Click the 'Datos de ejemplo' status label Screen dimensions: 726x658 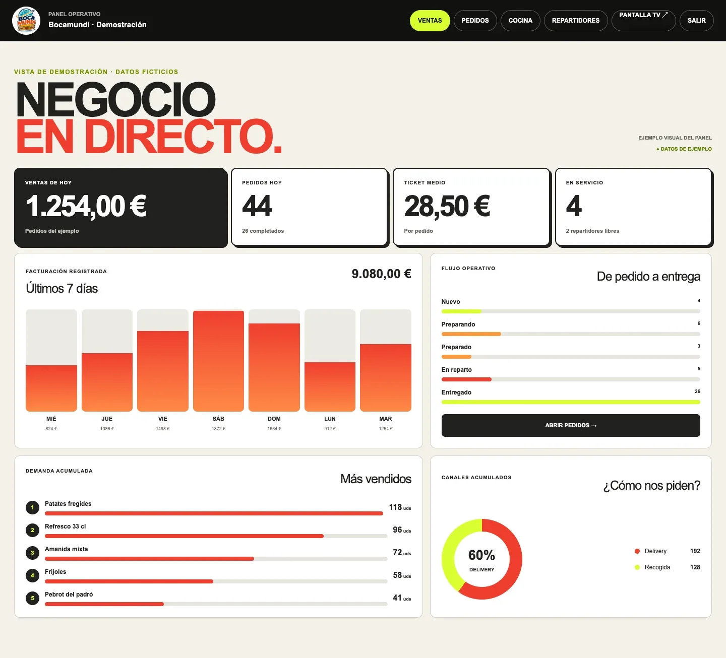[x=684, y=149]
